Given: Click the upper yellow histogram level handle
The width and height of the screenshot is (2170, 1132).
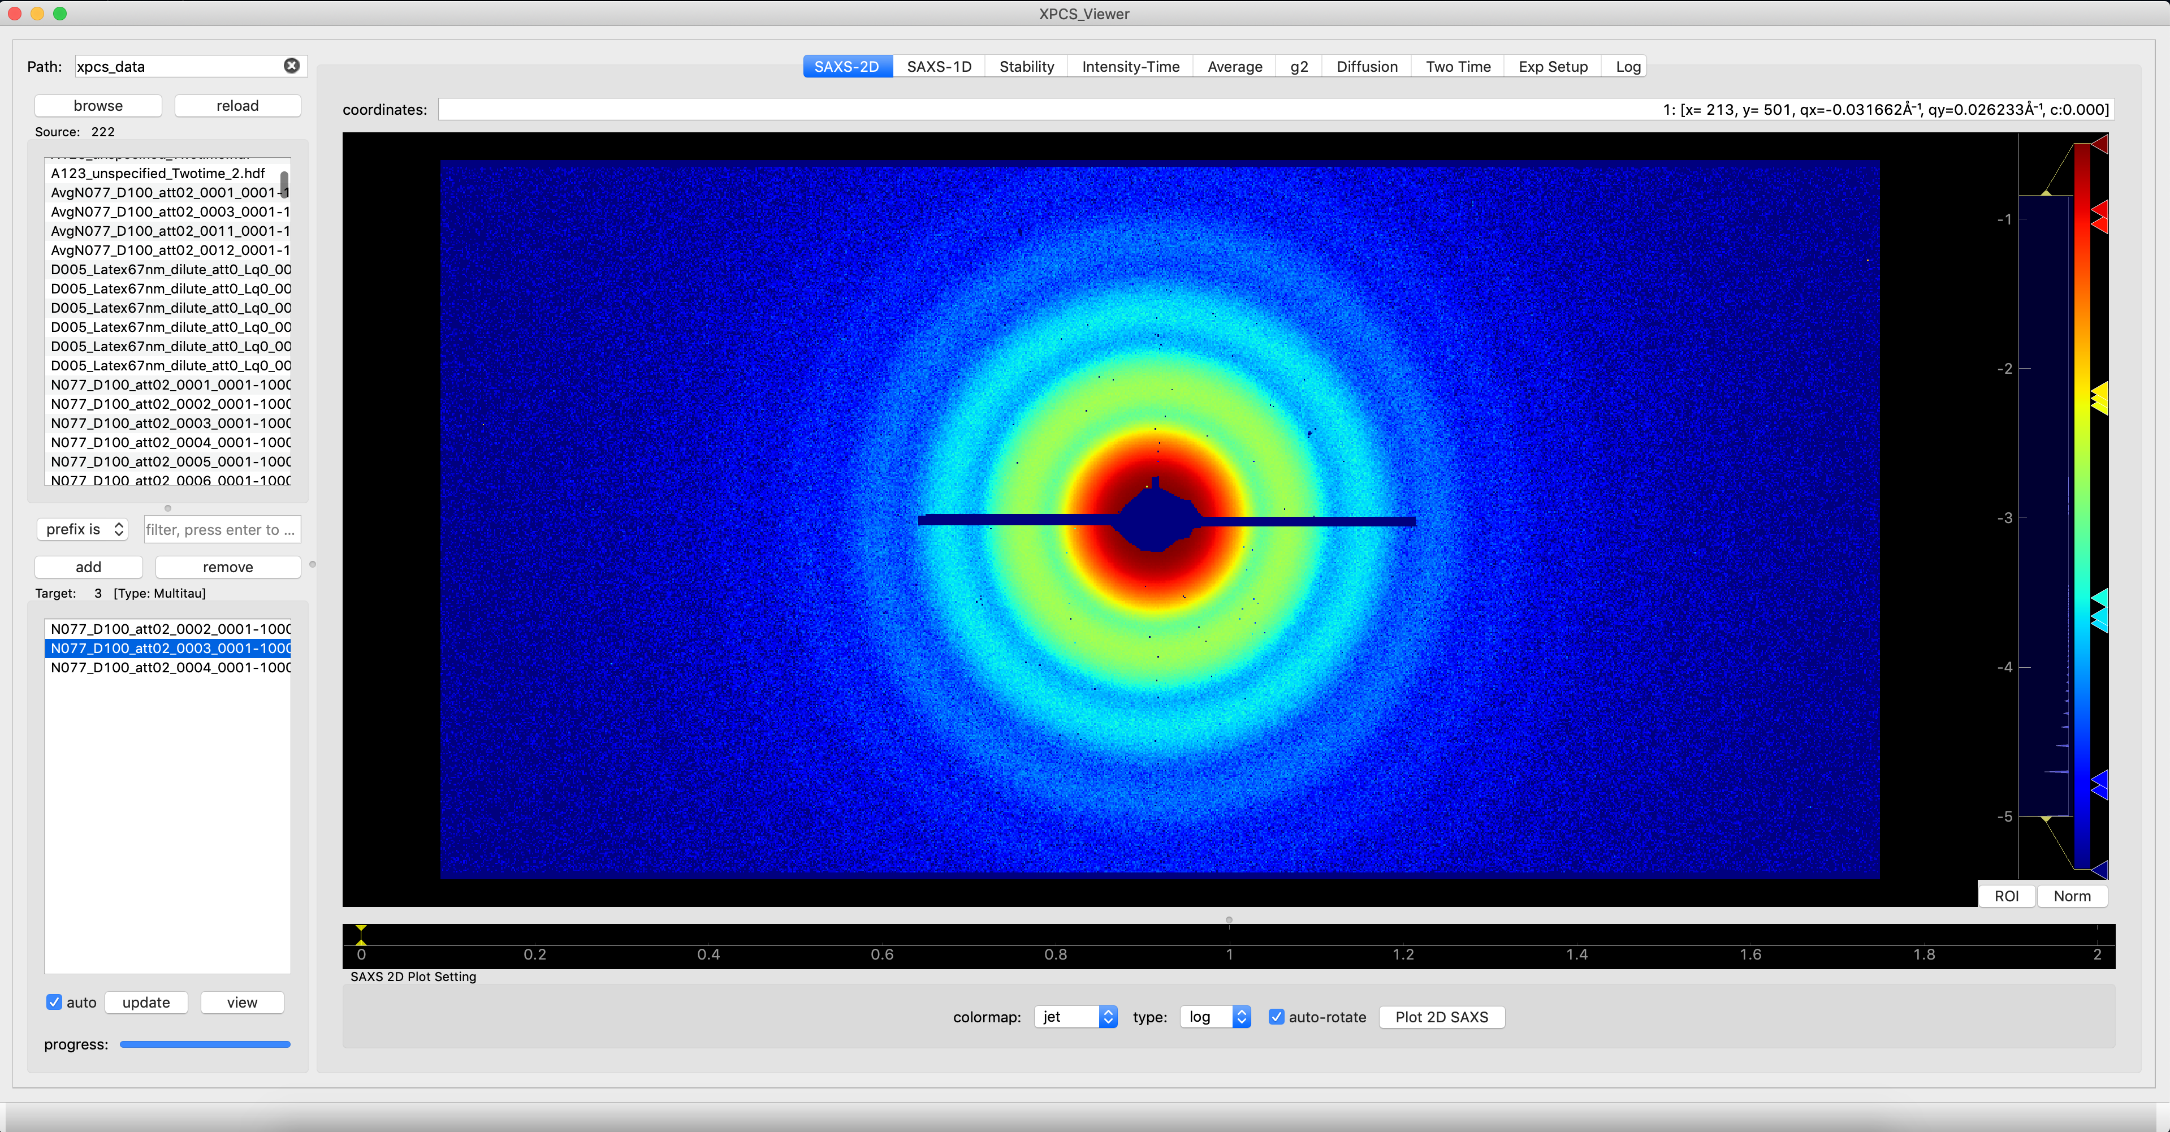Looking at the screenshot, I should pos(2045,194).
